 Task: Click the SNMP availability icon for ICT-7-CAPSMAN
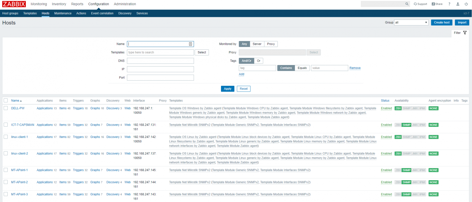tap(406, 125)
